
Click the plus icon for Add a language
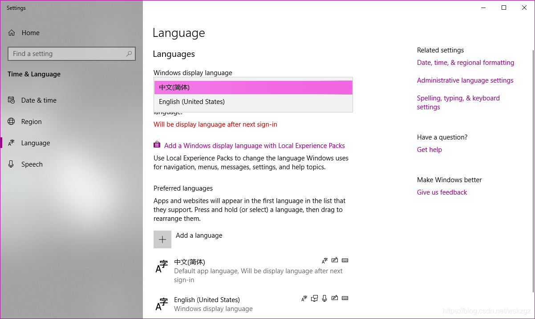coord(162,239)
